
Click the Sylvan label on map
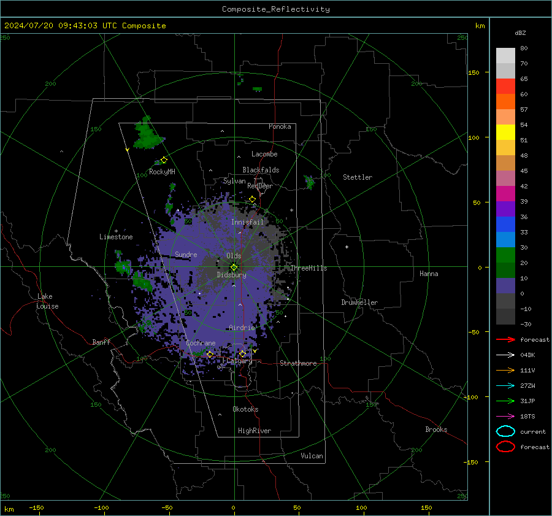click(x=234, y=181)
